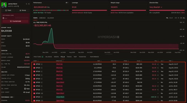Open the BALANCES tab
The image size is (187, 103).
pyautogui.click(x=49, y=57)
